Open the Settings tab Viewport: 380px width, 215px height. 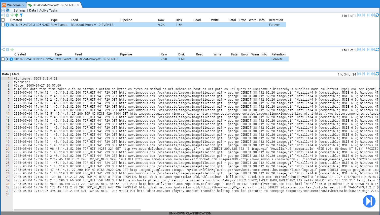click(19, 11)
